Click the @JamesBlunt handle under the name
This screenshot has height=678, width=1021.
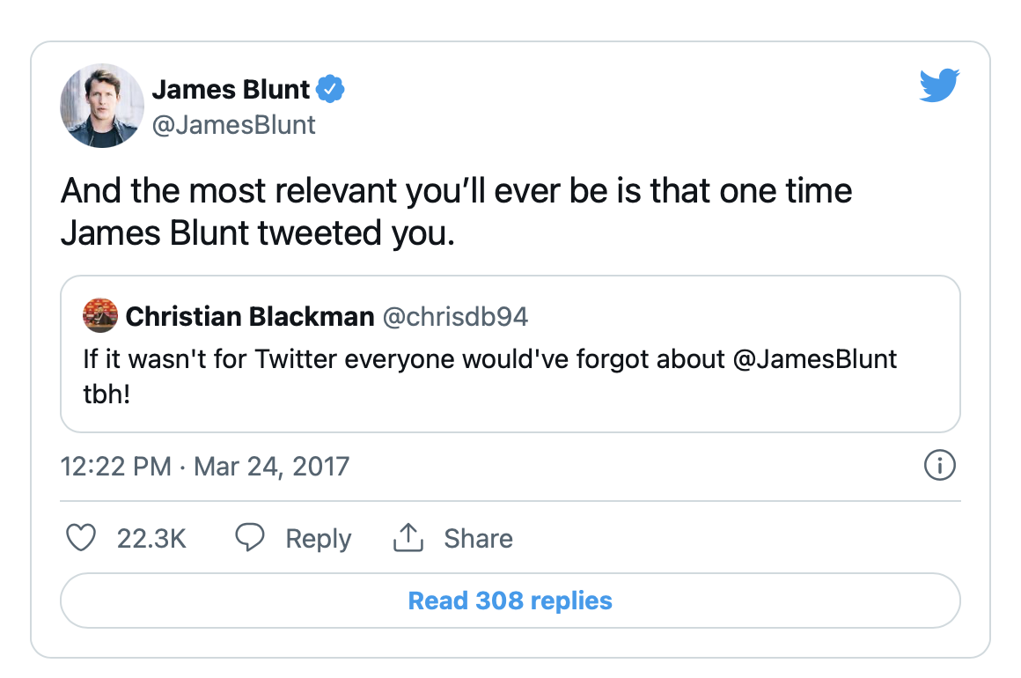234,125
